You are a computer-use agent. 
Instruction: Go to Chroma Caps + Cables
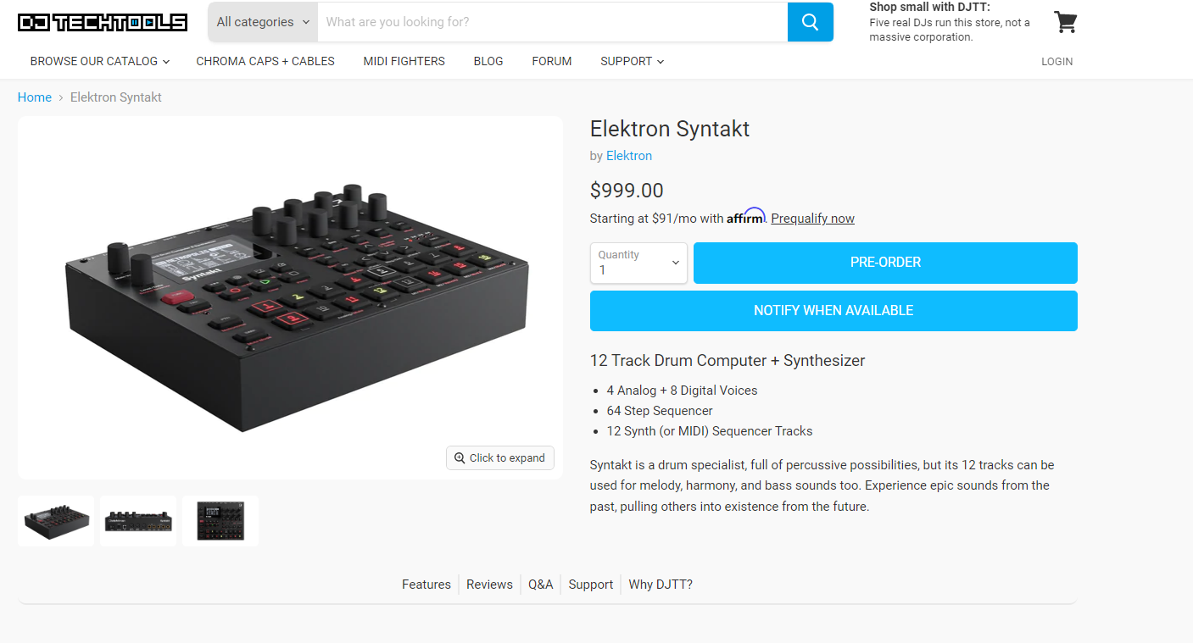265,61
